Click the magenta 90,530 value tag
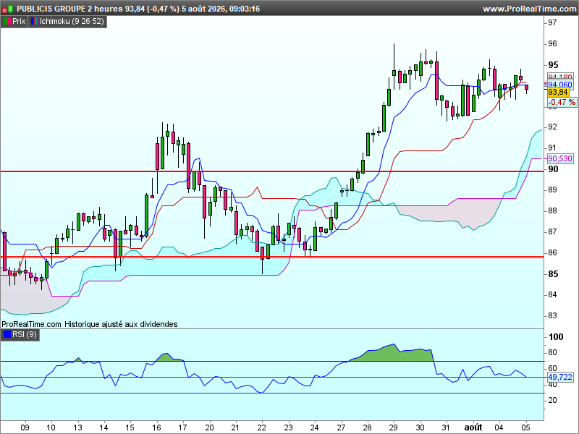579x434 pixels. point(559,158)
